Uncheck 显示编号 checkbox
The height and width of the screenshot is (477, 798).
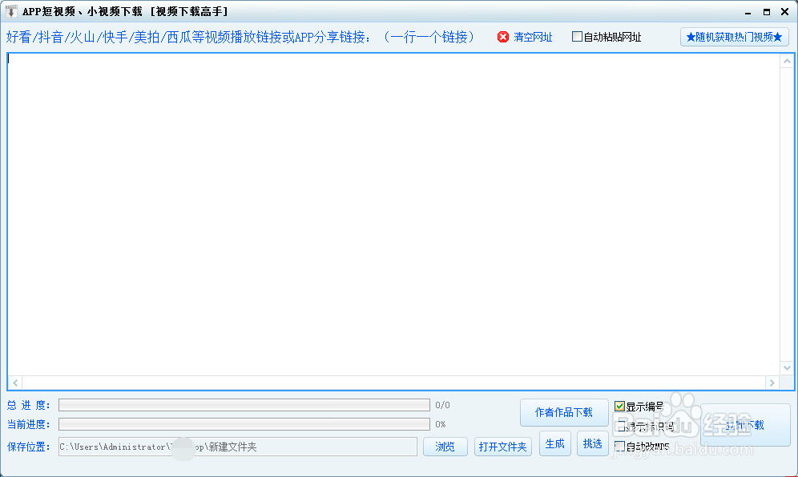(x=619, y=406)
